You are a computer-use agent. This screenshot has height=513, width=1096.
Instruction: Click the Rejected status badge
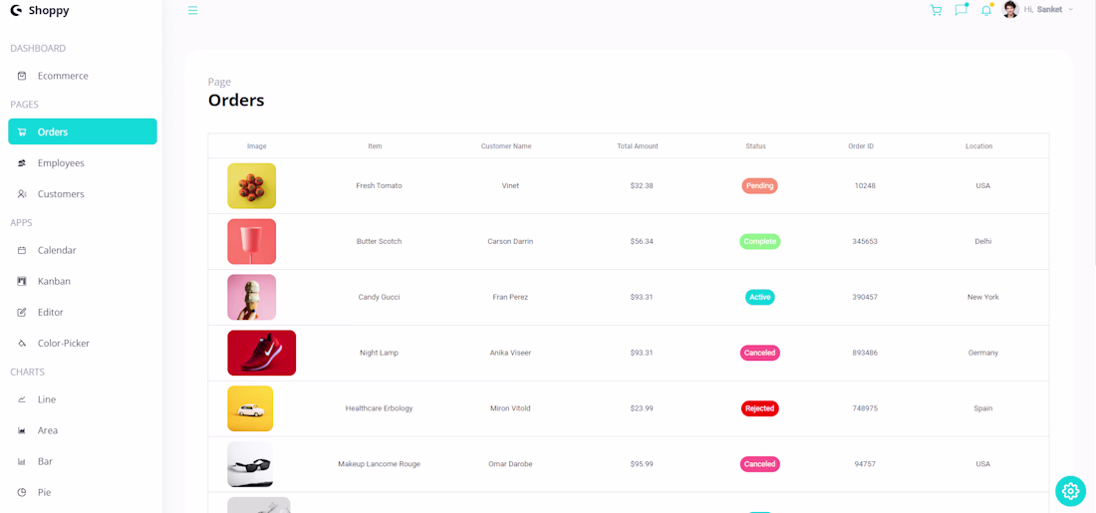pyautogui.click(x=760, y=408)
